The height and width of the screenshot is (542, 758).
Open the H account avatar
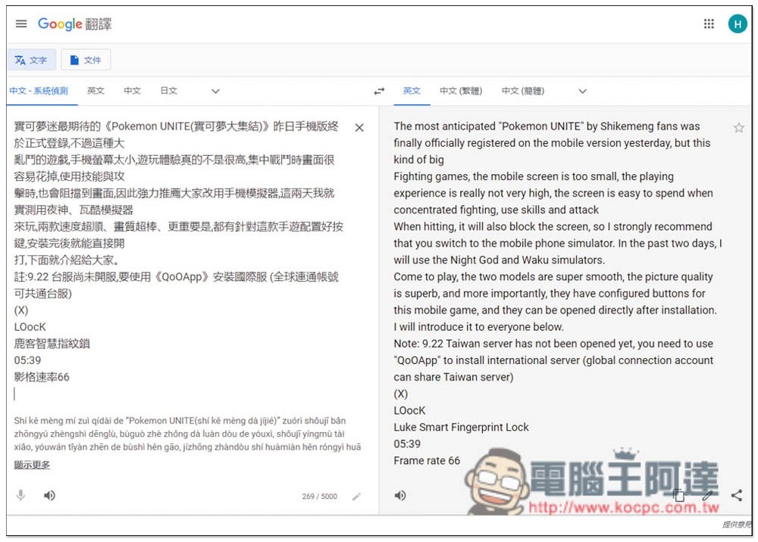click(x=738, y=23)
